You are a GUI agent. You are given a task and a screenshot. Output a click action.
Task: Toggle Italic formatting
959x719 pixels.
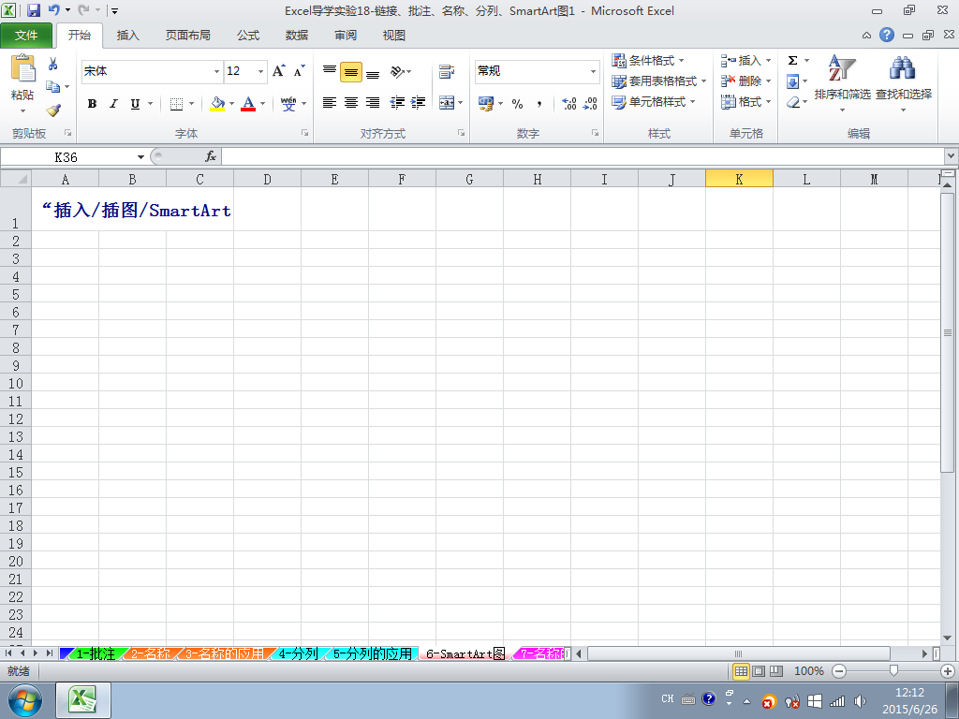pyautogui.click(x=113, y=104)
